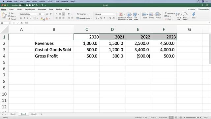Open the Borders dropdown arrow
This screenshot has width=211, height=119.
click(x=37, y=18)
